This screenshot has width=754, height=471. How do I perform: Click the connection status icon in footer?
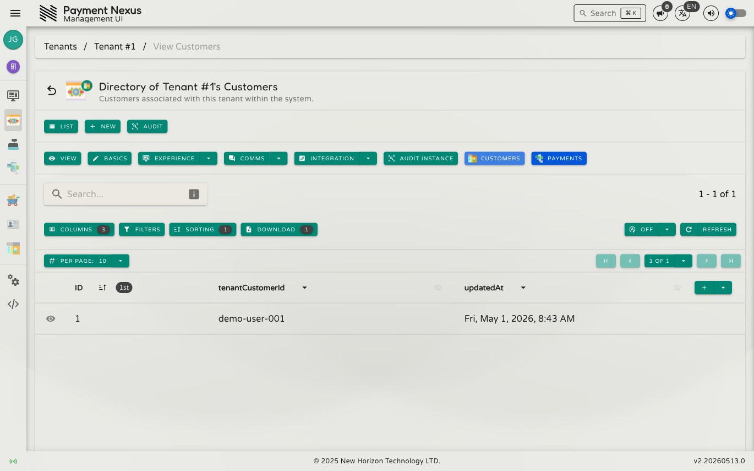pos(13,461)
